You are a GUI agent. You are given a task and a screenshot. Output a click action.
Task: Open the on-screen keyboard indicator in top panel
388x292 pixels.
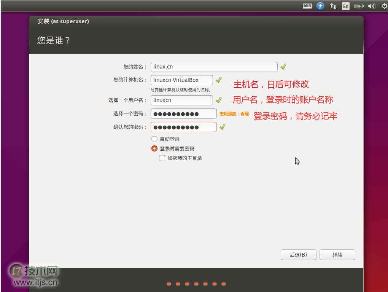(307, 6)
